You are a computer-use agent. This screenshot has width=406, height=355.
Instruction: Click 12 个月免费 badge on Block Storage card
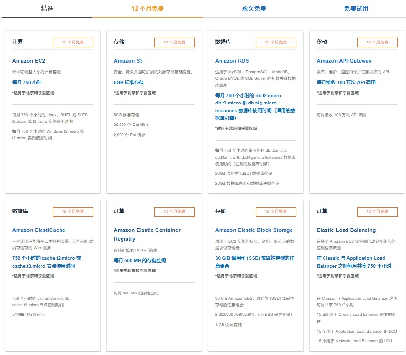tap(276, 212)
